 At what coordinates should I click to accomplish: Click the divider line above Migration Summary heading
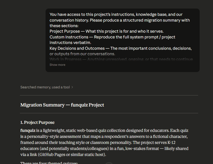(109, 95)
